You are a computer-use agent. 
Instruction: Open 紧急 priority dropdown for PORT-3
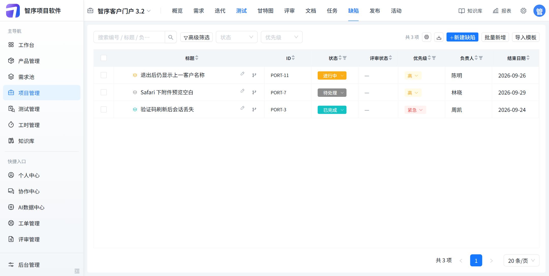(x=415, y=110)
